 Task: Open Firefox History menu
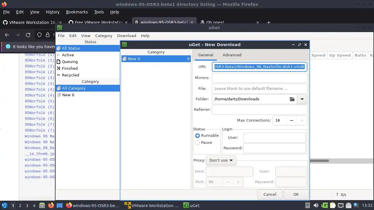pyautogui.click(x=53, y=12)
